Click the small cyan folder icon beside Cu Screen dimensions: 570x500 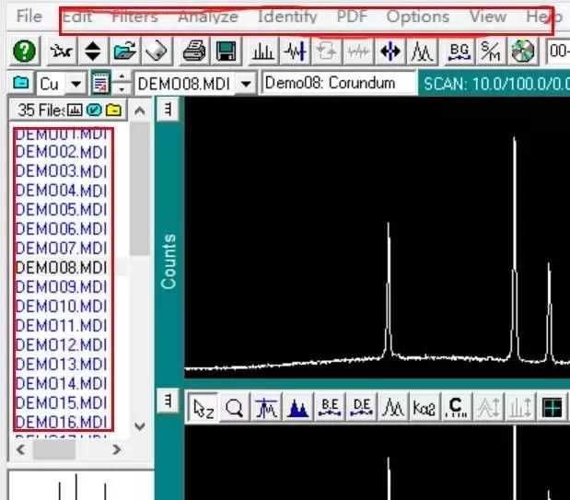coord(21,83)
